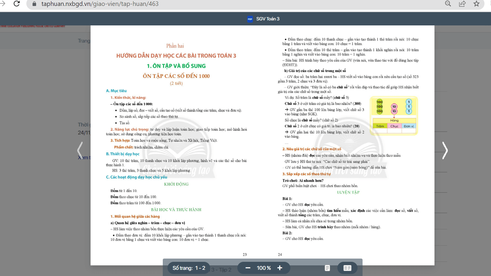Click 'Bài 1:' label on right page

pos(287,199)
